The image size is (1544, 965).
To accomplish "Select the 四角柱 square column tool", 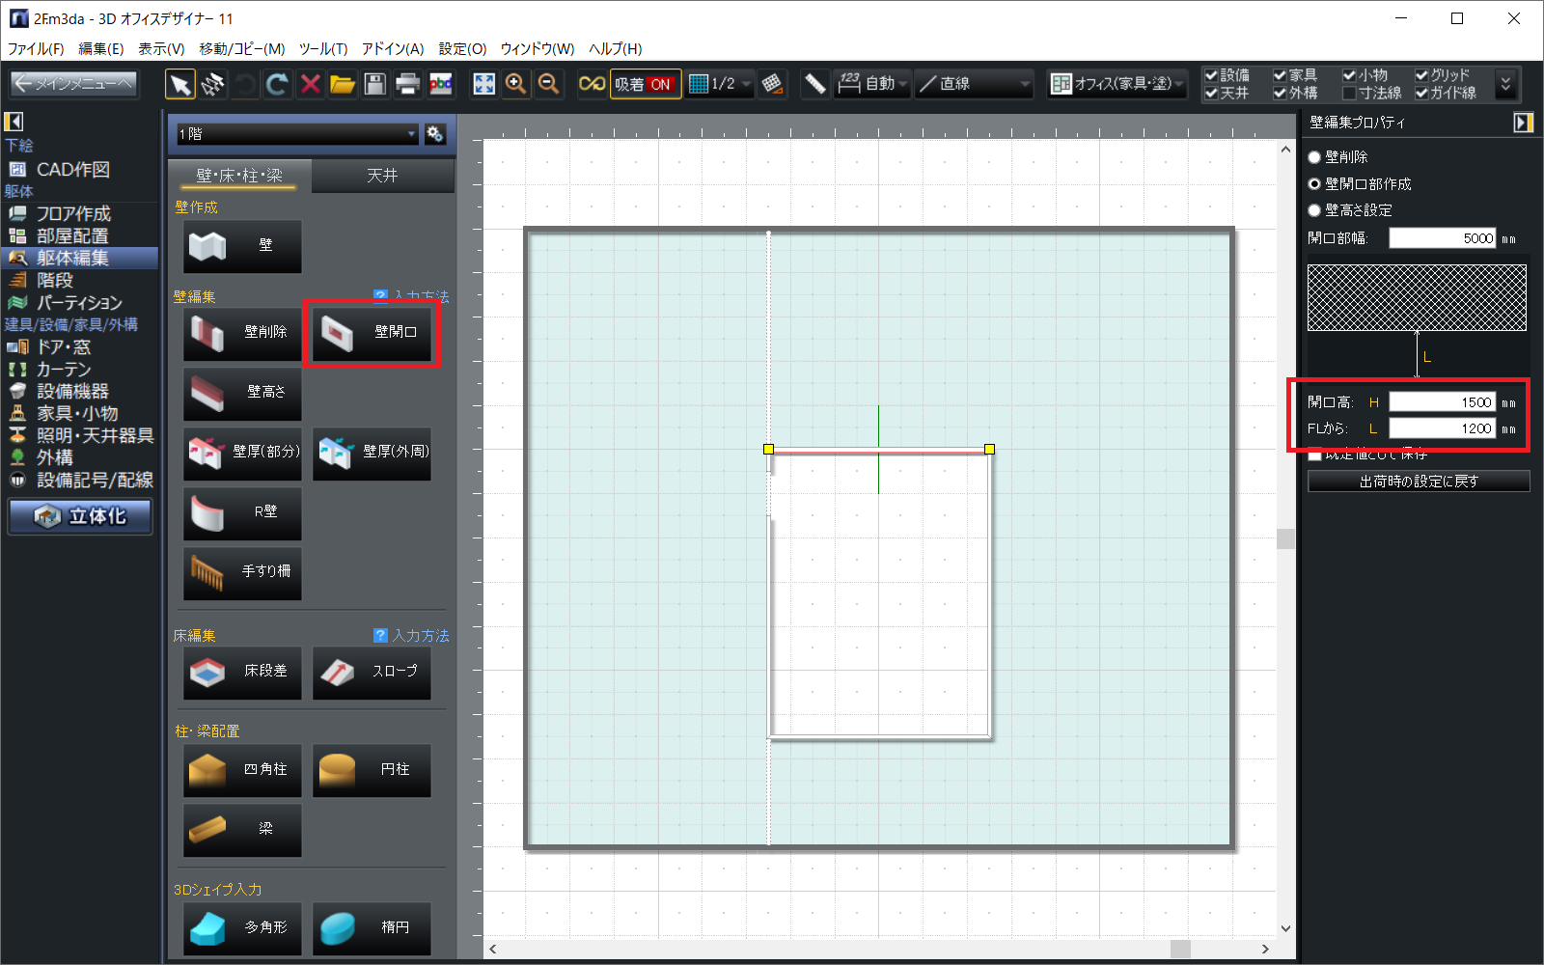I will [x=242, y=769].
